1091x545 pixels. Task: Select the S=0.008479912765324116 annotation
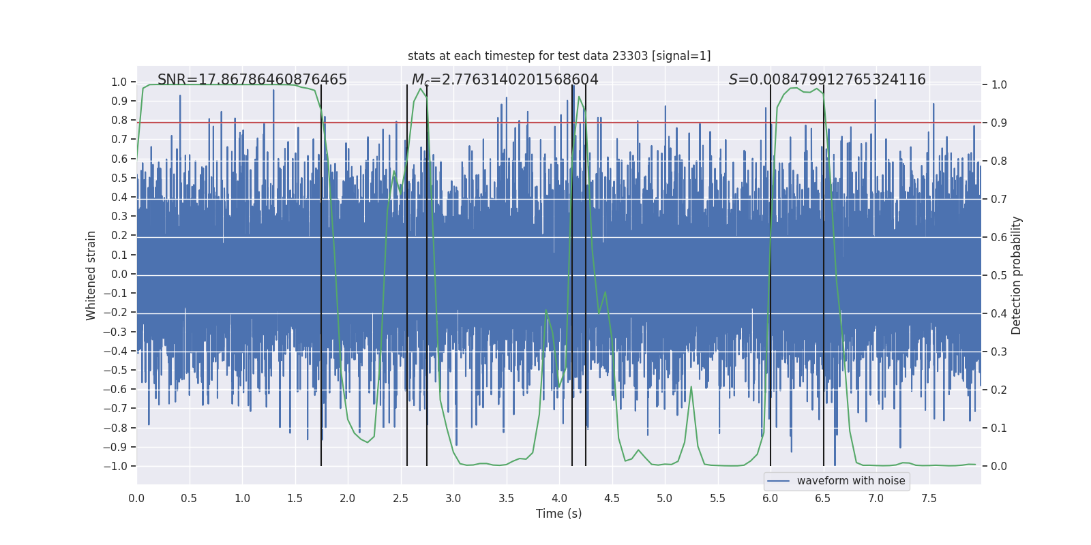(x=827, y=80)
